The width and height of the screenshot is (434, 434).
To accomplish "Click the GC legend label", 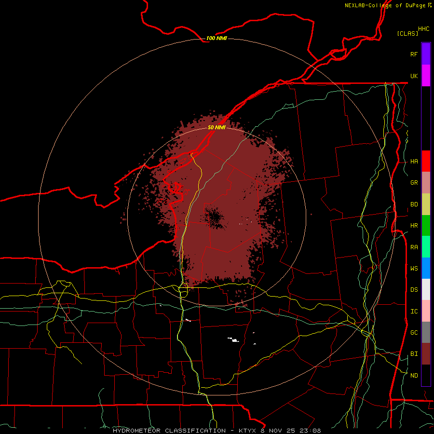I will point(414,333).
